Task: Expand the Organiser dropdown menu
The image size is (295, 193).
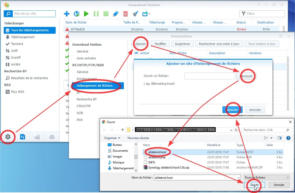Action: click(x=112, y=138)
